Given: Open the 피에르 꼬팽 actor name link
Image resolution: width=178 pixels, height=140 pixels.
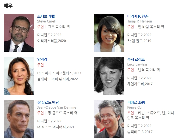Looking at the screenshot, I should click(x=136, y=102).
